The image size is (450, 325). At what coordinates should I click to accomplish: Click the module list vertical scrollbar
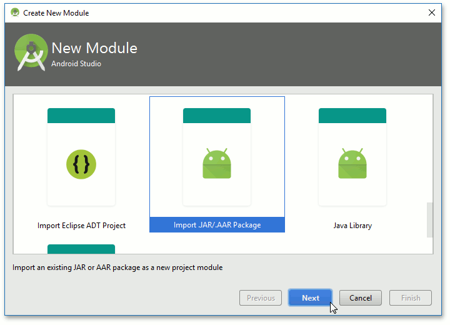coord(429,220)
